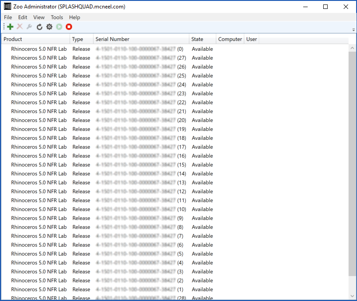Click Available state in the serial (5) row
The width and height of the screenshot is (357, 301).
click(202, 253)
